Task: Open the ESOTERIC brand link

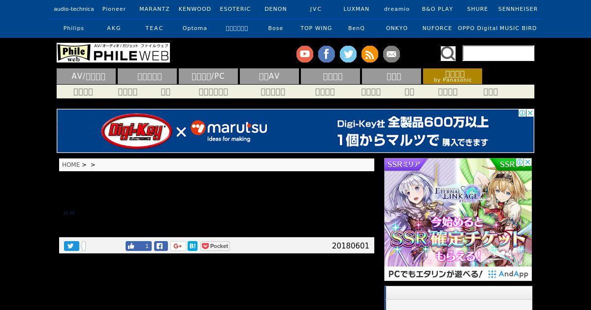Action: click(235, 9)
